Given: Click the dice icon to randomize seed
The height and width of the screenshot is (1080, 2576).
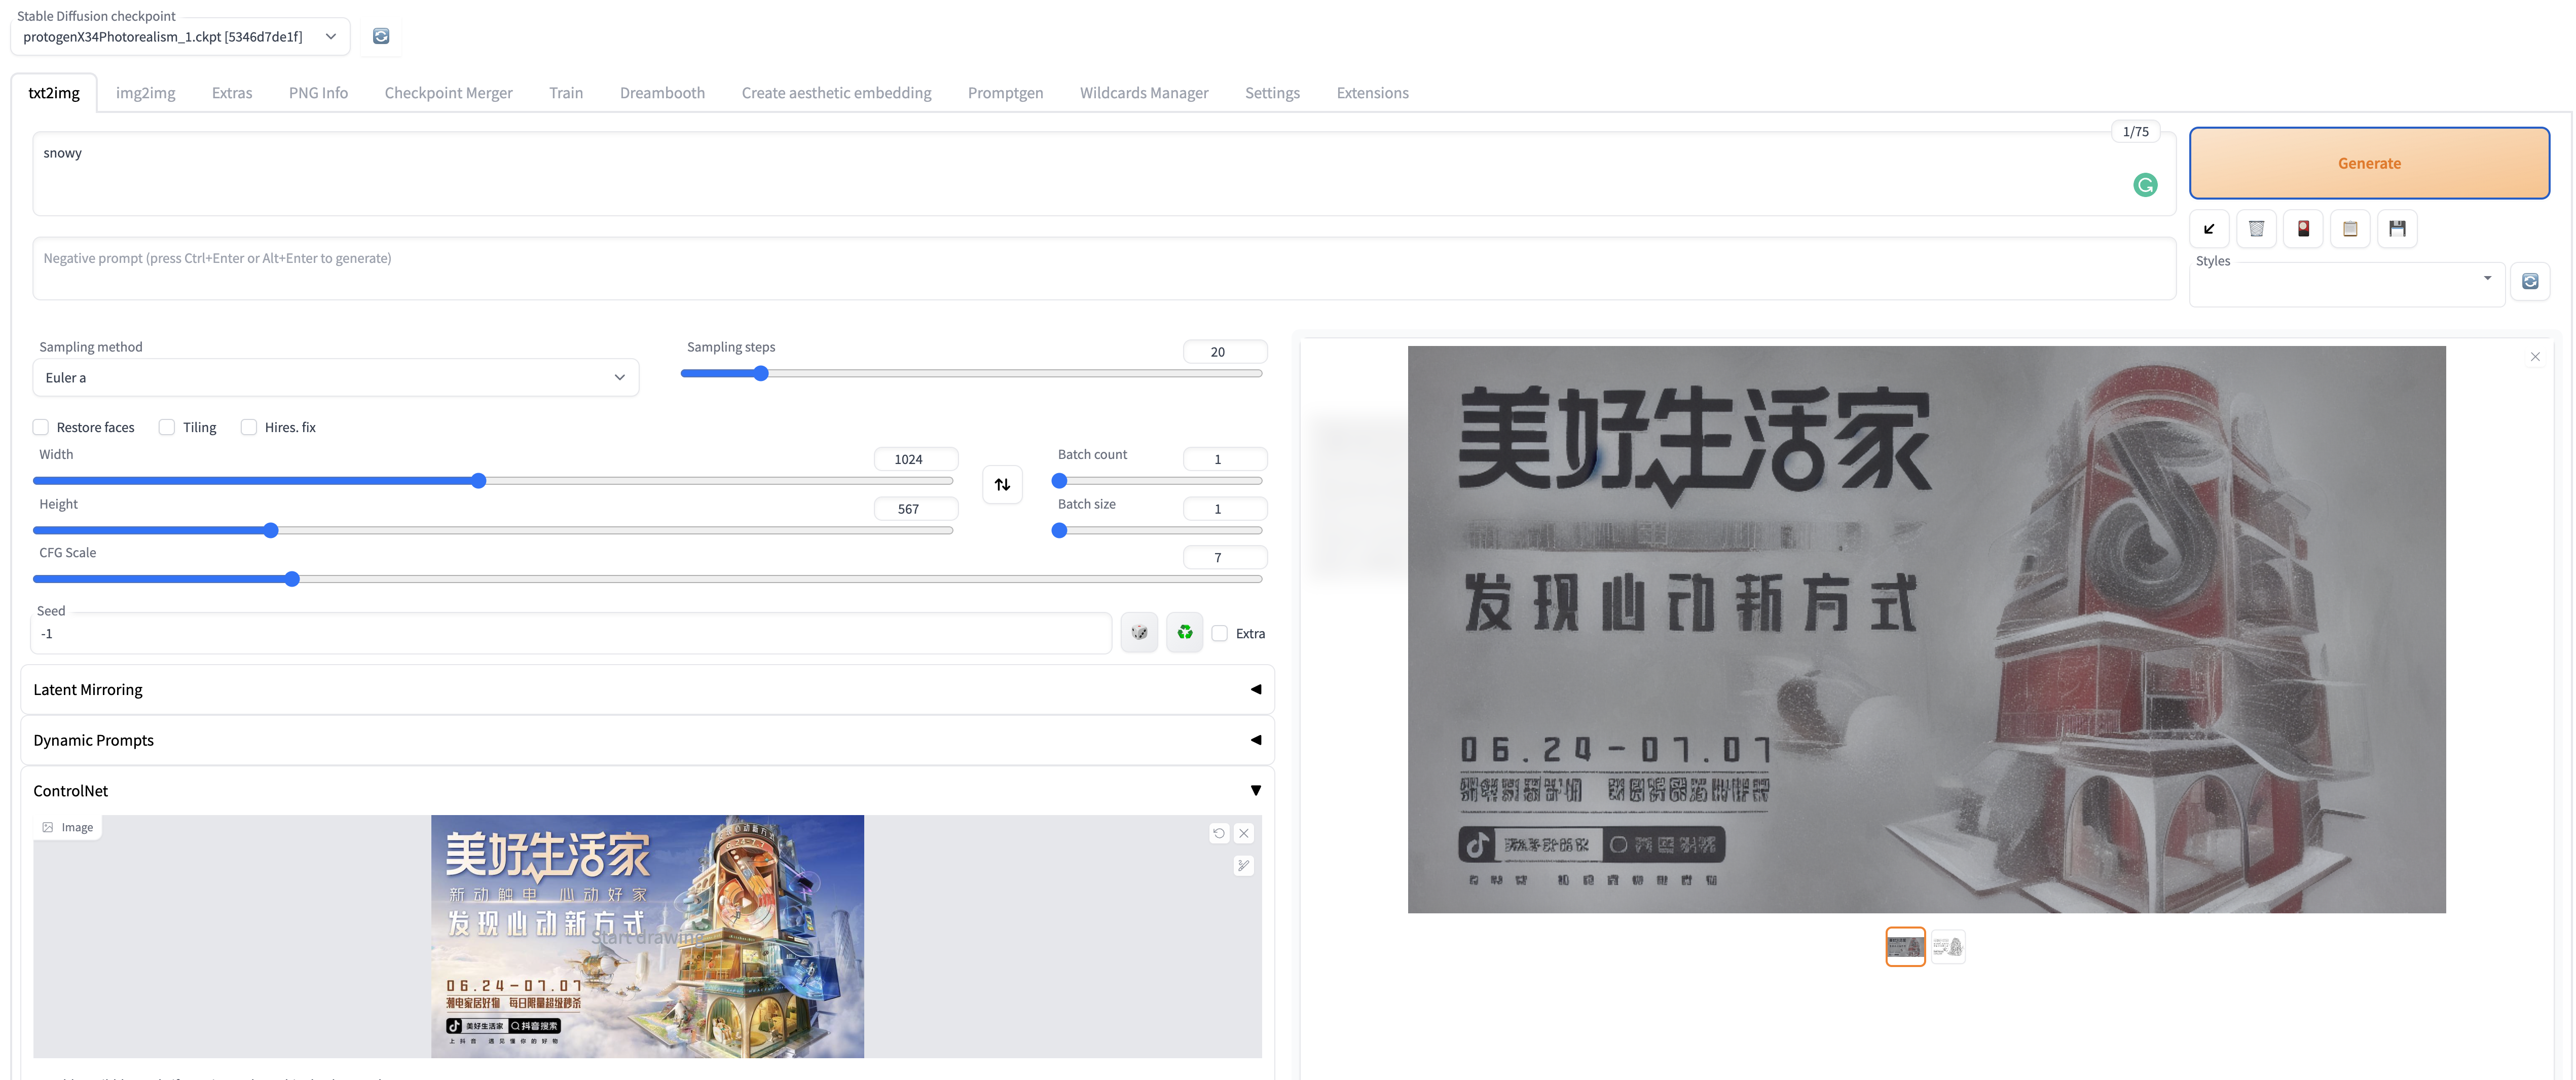Looking at the screenshot, I should pyautogui.click(x=1139, y=632).
